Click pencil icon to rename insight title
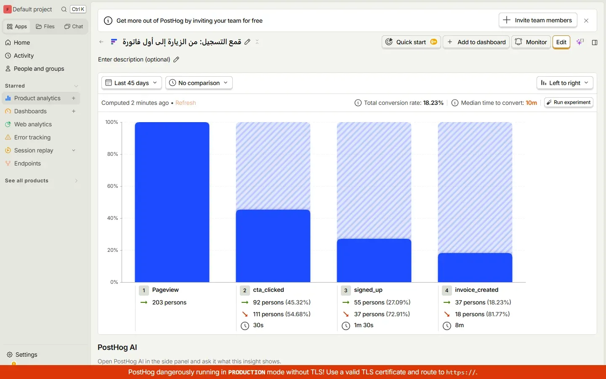 (247, 42)
